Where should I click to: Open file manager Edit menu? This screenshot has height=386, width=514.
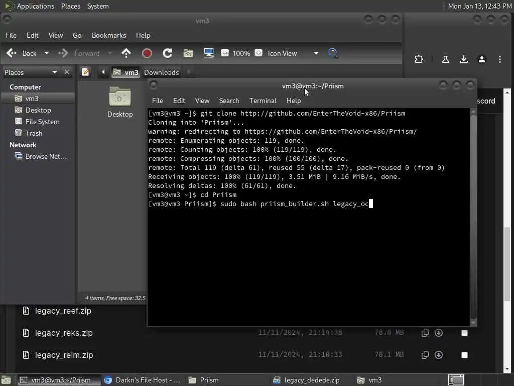[33, 36]
